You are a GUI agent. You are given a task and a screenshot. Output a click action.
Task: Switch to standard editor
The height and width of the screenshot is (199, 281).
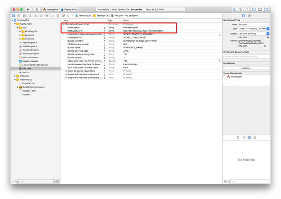click(234, 10)
